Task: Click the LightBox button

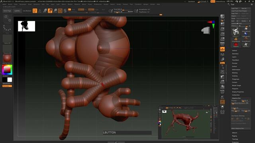Action: coord(17,11)
